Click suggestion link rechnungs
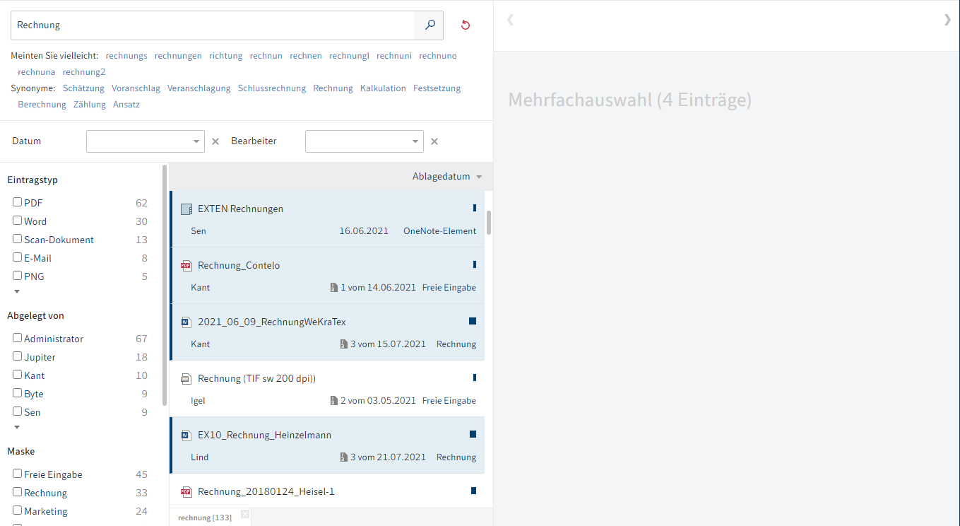Screen dimensions: 960x526 [126, 56]
